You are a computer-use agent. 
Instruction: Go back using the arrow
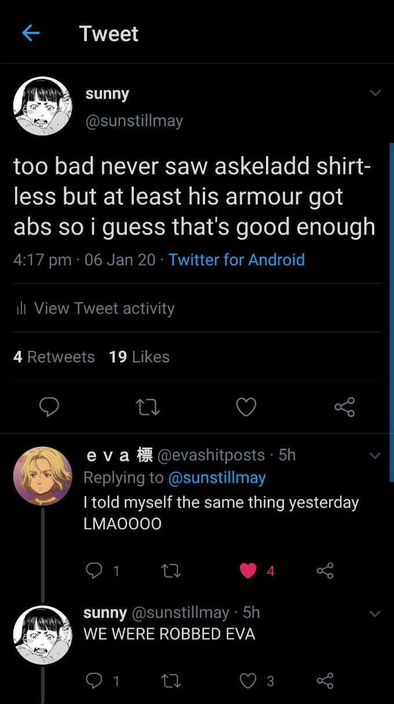point(30,33)
